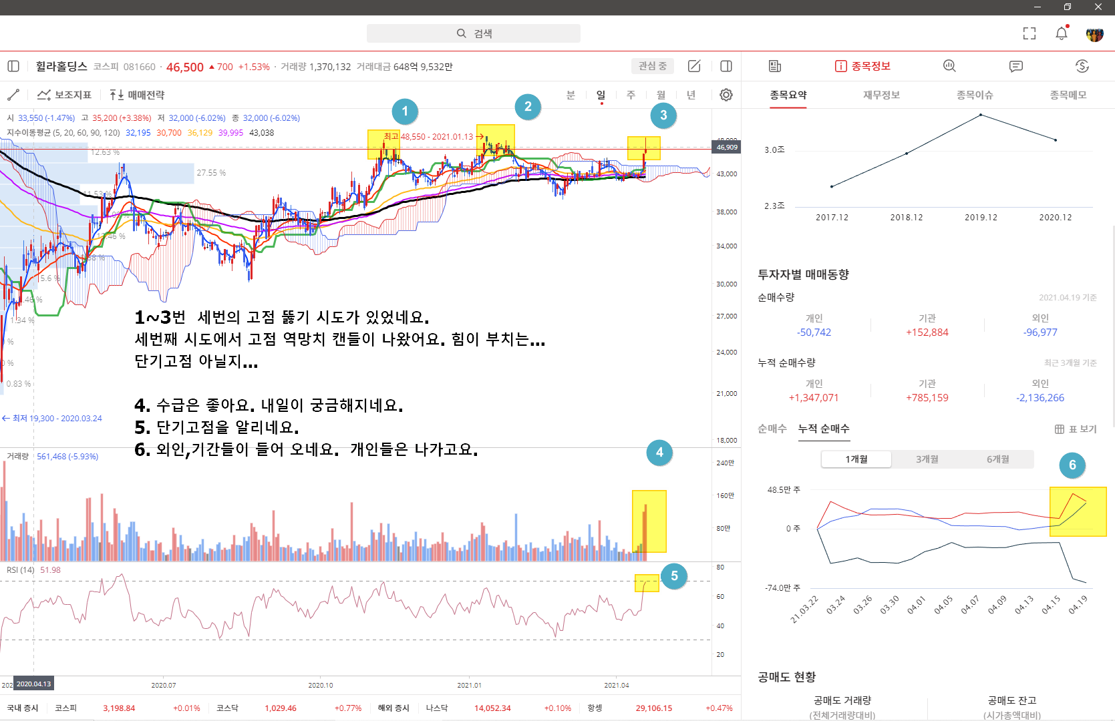The width and height of the screenshot is (1115, 721).
Task: Select 국내 증시 footer label
Action: coord(23,708)
